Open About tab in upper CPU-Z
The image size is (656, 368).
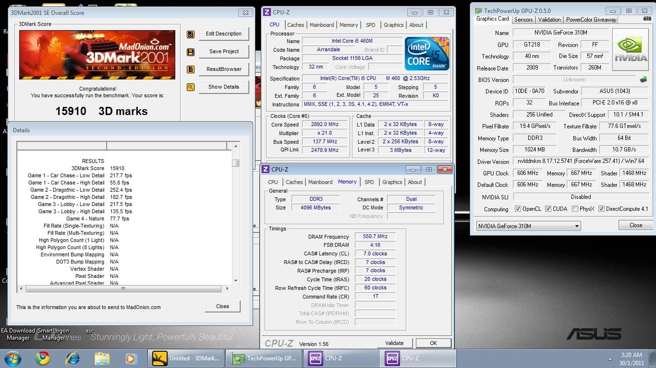(x=416, y=25)
